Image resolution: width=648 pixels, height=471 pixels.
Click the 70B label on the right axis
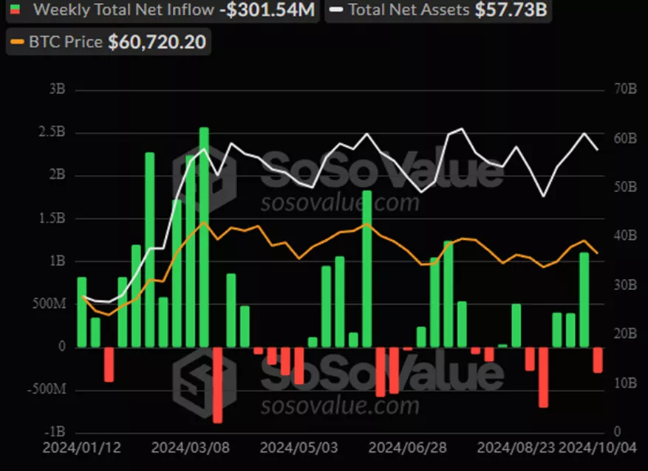point(624,91)
